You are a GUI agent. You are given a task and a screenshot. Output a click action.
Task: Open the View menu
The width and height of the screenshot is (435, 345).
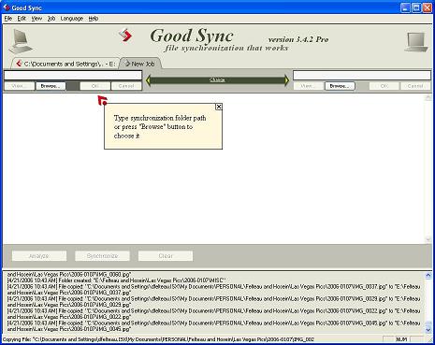click(36, 19)
